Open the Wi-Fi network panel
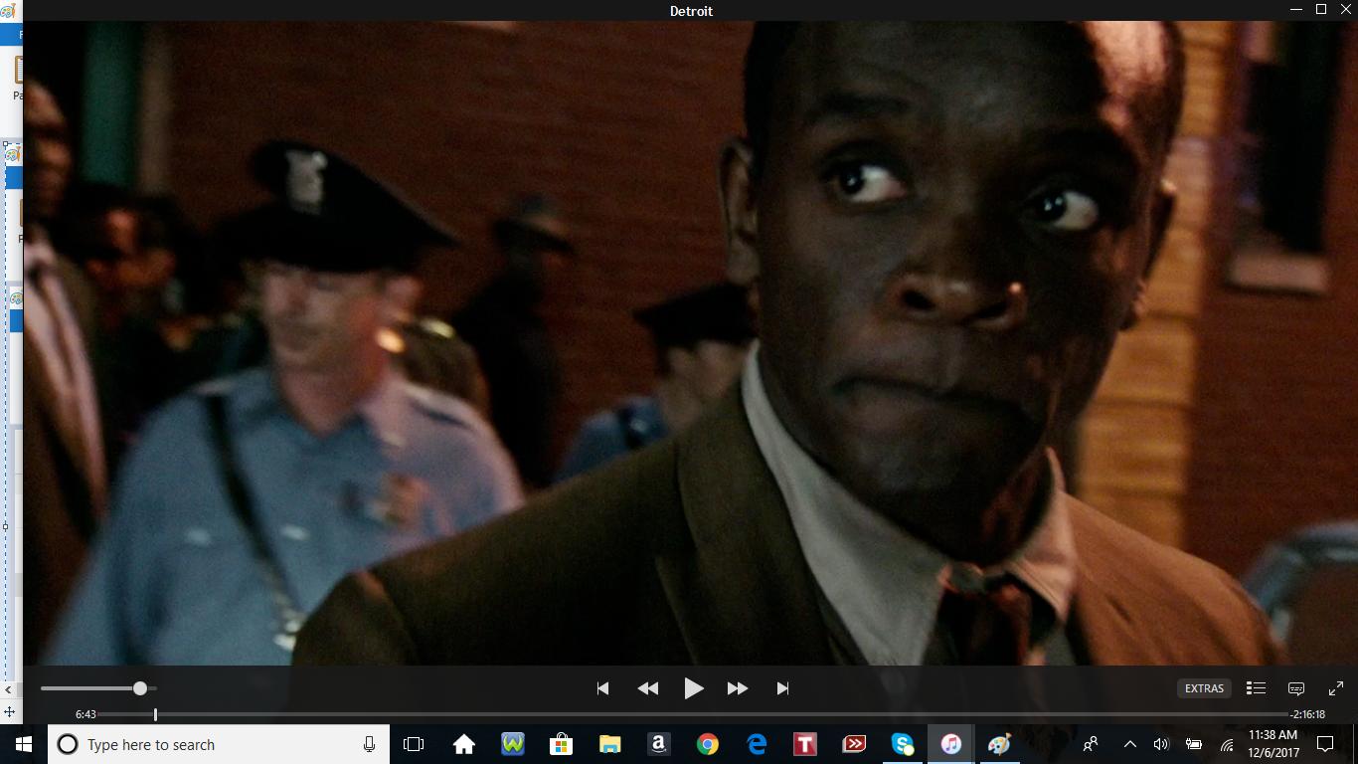The image size is (1358, 764). 1227,744
